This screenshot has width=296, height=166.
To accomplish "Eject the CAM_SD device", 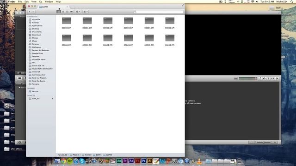I will tap(52, 98).
